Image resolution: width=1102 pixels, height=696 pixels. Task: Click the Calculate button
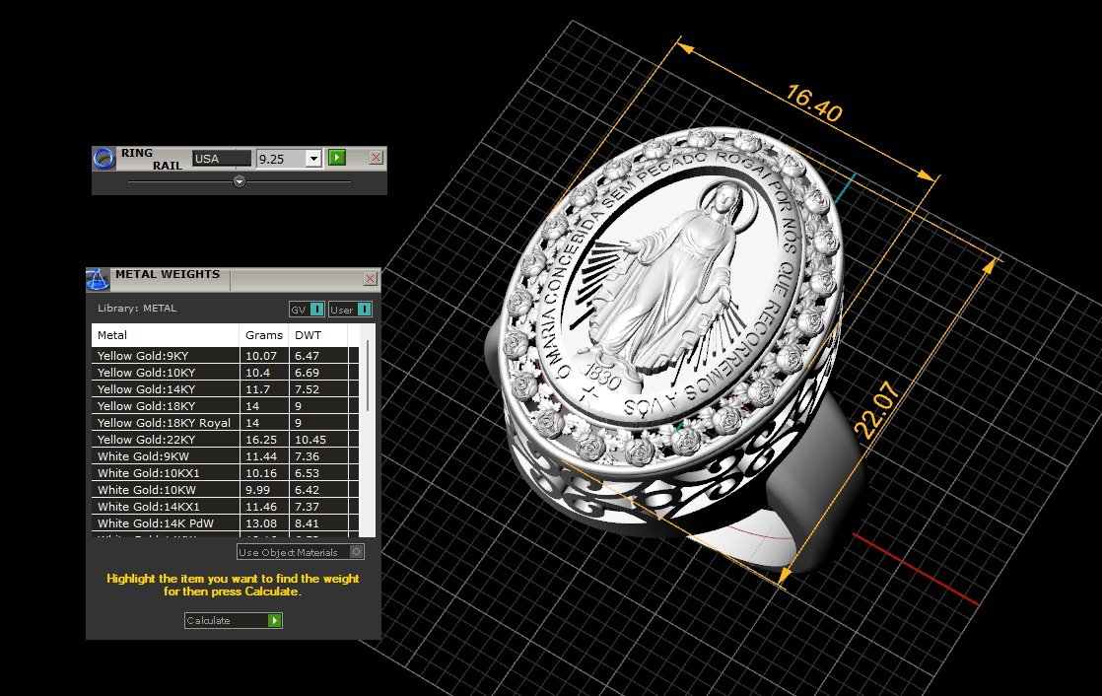pos(234,621)
